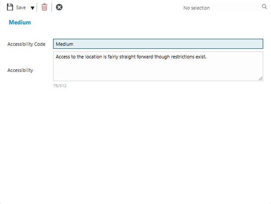Screen dimensions: 271x204
Task: Click the Save text label in toolbar
Action: click(21, 8)
